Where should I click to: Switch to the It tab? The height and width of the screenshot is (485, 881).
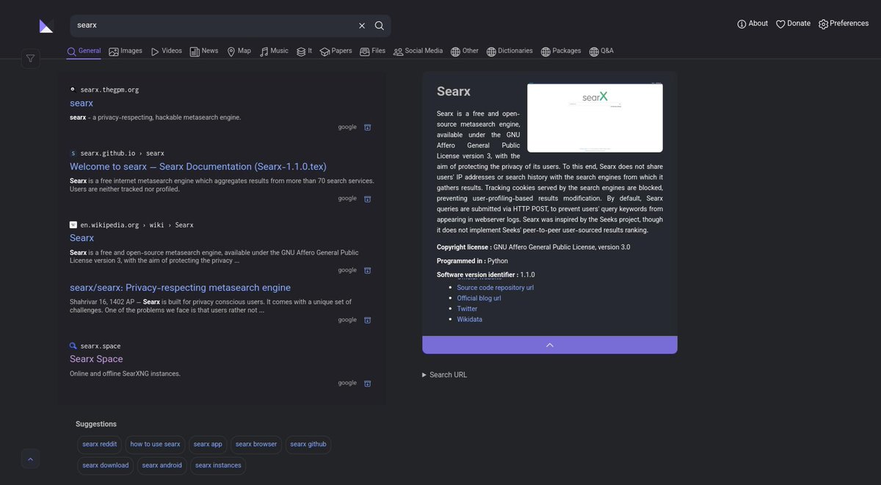coord(304,51)
